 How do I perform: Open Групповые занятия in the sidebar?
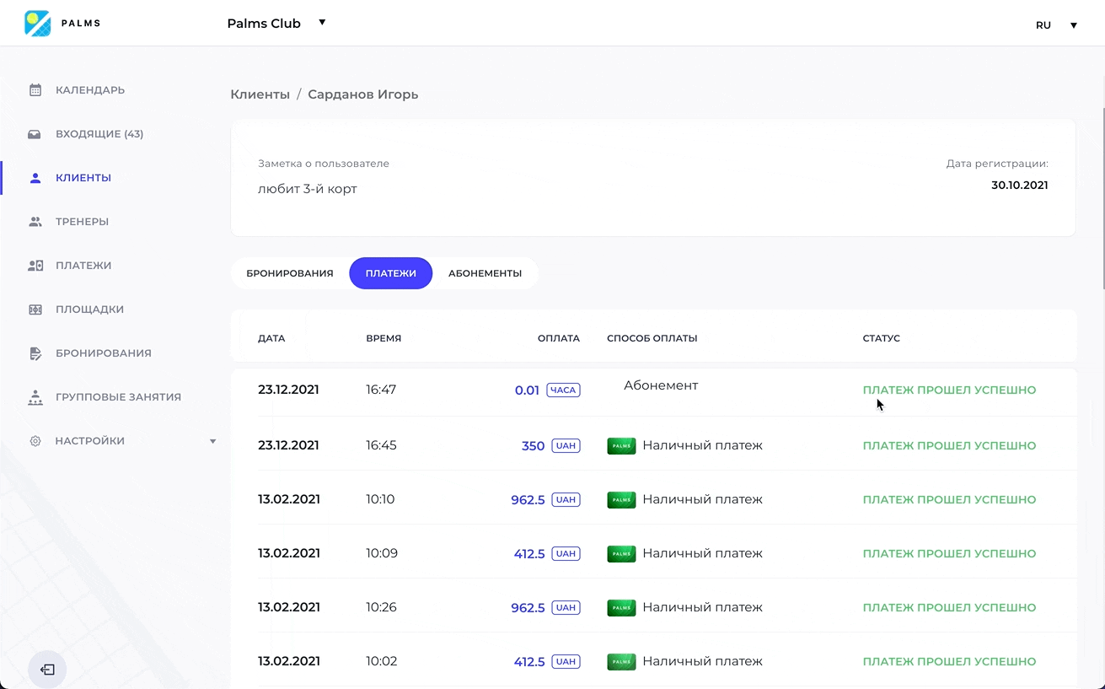pos(118,397)
